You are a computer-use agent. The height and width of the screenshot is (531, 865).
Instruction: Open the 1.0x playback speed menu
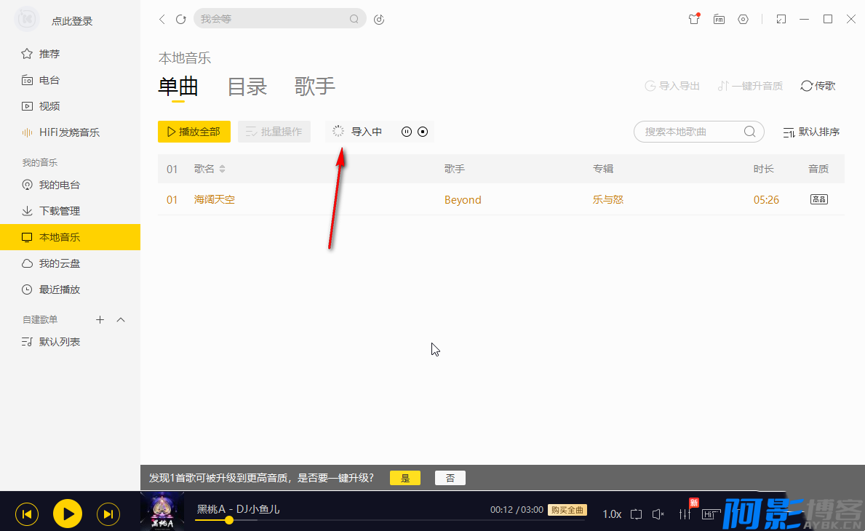(x=612, y=514)
